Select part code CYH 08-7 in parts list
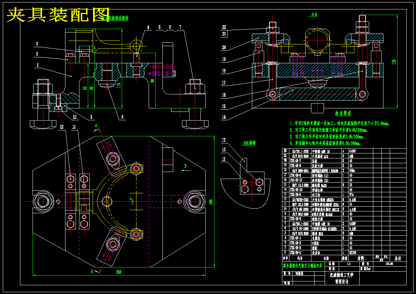Screen dimensions: 416x294 click(296, 161)
